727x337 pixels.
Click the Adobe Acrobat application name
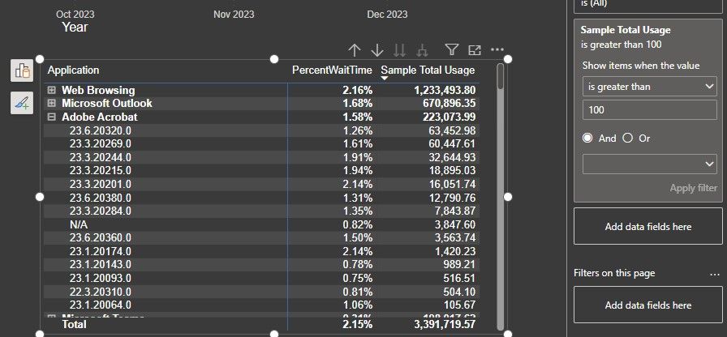[100, 117]
